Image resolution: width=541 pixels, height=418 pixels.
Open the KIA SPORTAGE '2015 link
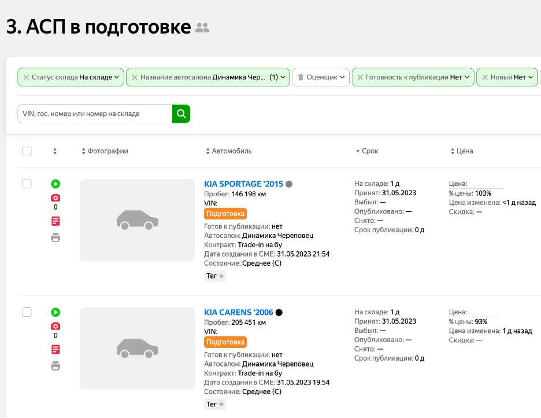(243, 184)
